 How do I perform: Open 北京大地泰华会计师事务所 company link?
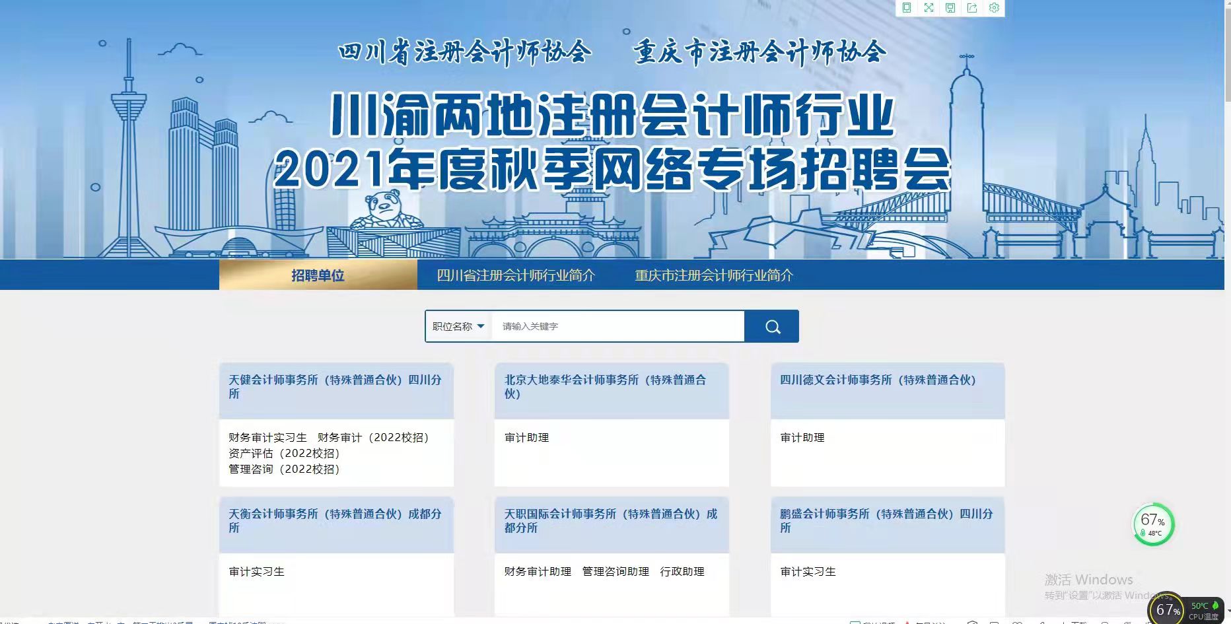605,386
